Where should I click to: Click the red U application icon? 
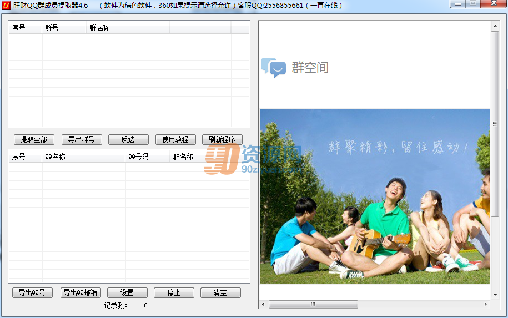tap(6, 6)
